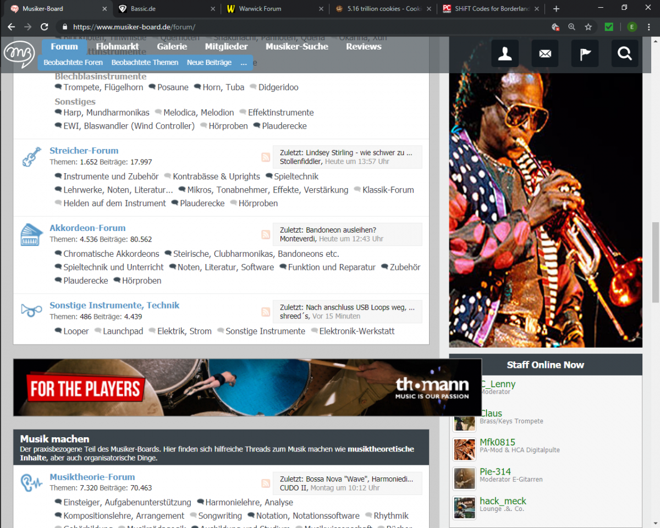Open the Galerie navigation menu

172,47
